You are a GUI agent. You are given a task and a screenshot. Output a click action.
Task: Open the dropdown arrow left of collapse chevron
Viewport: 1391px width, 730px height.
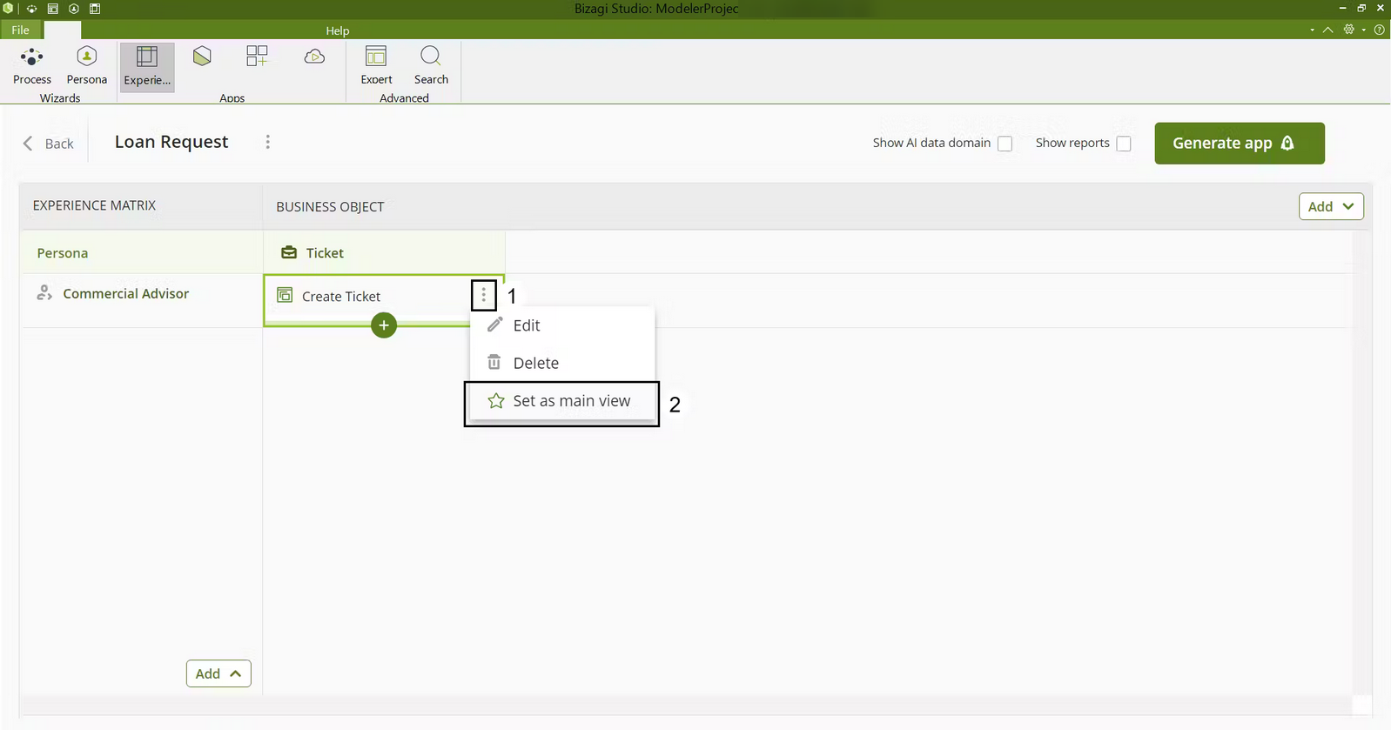pyautogui.click(x=1313, y=30)
